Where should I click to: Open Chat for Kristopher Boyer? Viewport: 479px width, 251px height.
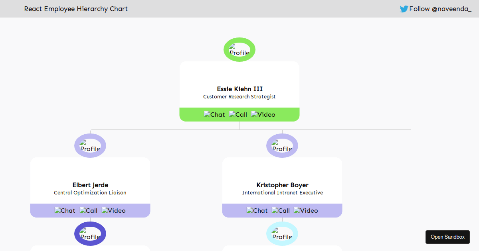coord(257,210)
